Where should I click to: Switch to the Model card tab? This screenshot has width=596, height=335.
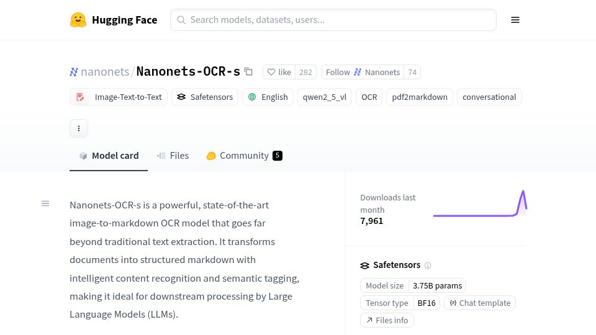tap(109, 156)
